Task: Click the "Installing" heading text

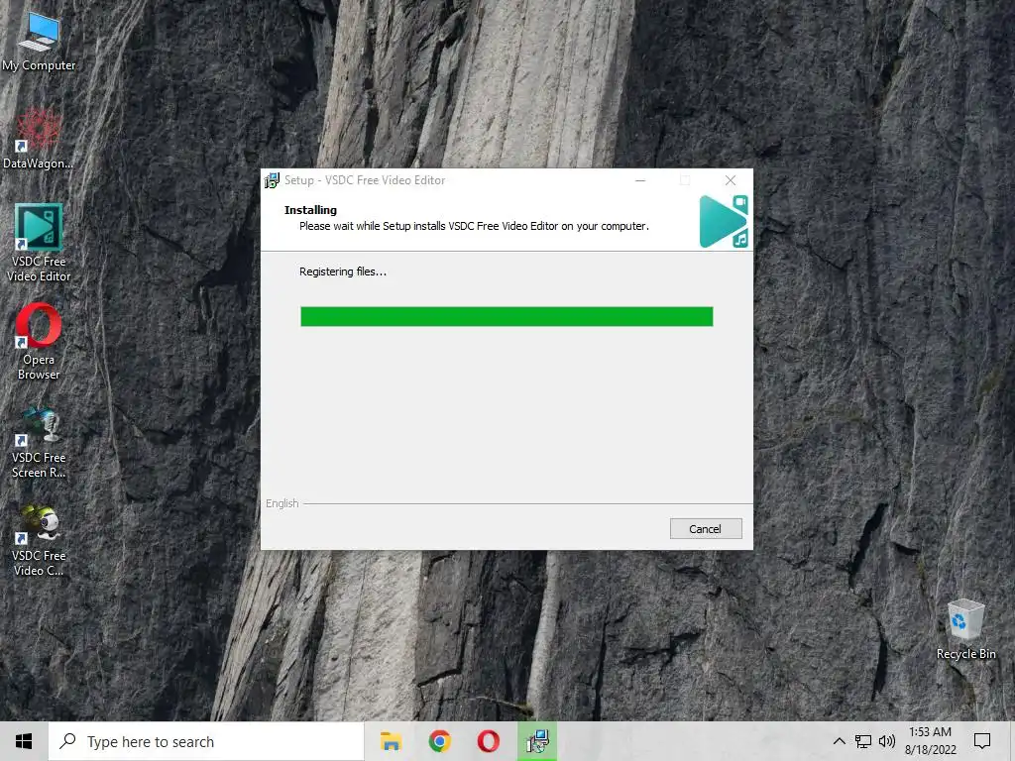Action: [x=310, y=210]
